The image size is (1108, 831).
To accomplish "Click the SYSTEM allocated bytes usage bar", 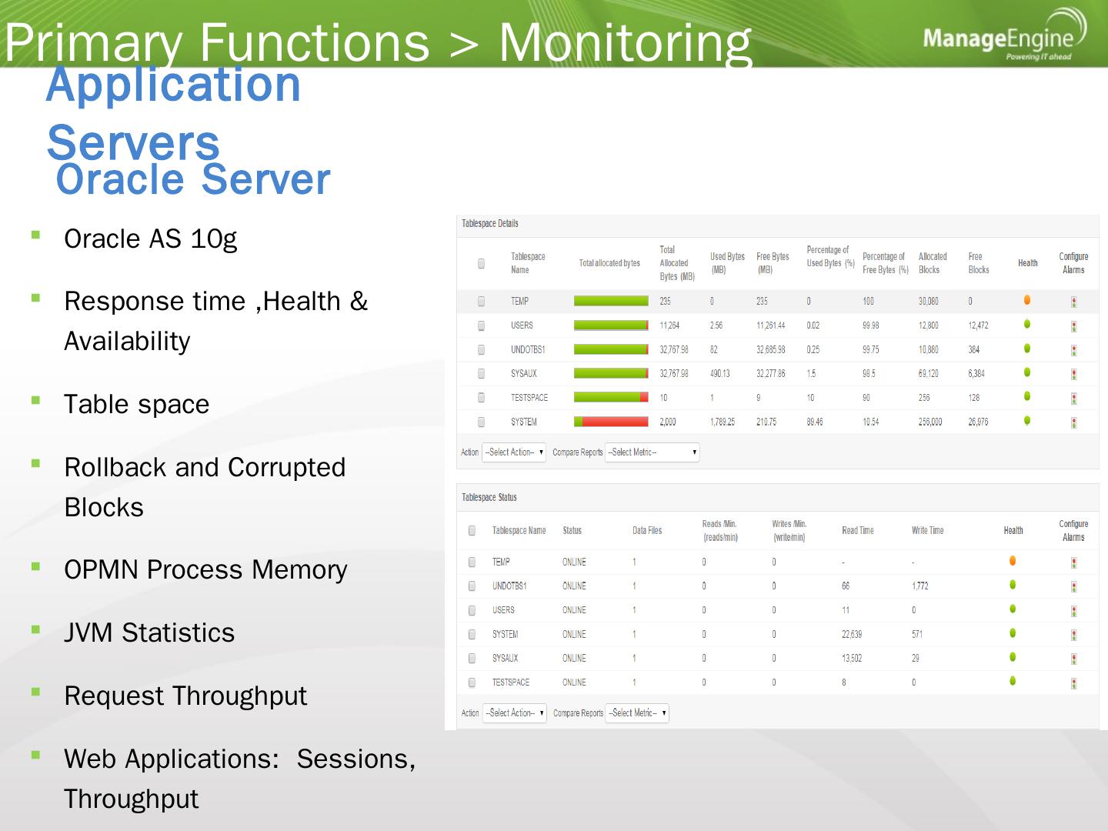I will pos(611,422).
